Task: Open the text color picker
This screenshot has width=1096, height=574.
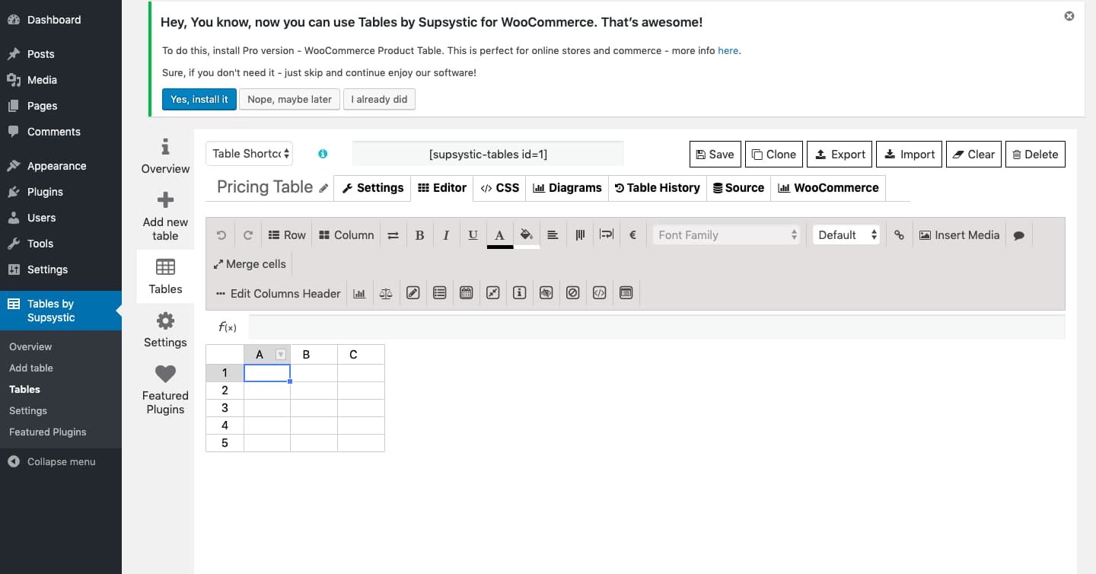Action: pos(499,235)
